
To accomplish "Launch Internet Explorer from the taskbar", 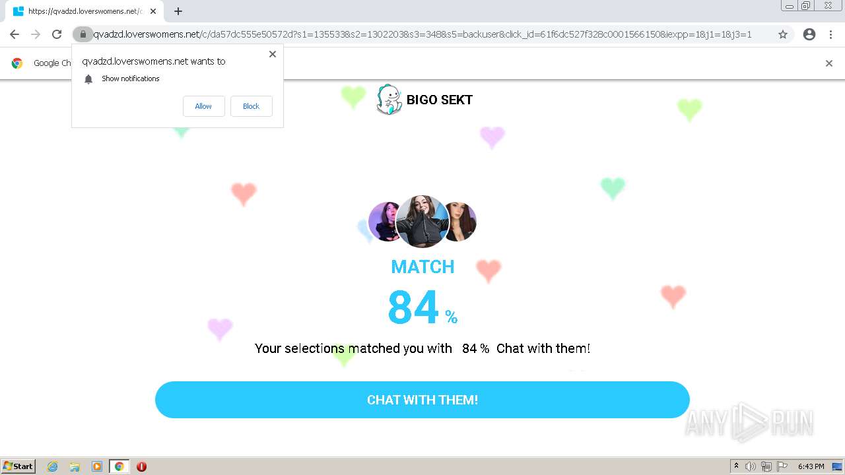I will click(x=53, y=466).
